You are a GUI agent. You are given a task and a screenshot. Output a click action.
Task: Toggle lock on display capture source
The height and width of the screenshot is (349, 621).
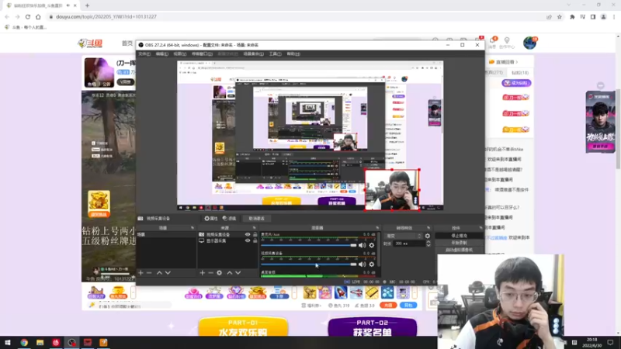coord(255,240)
